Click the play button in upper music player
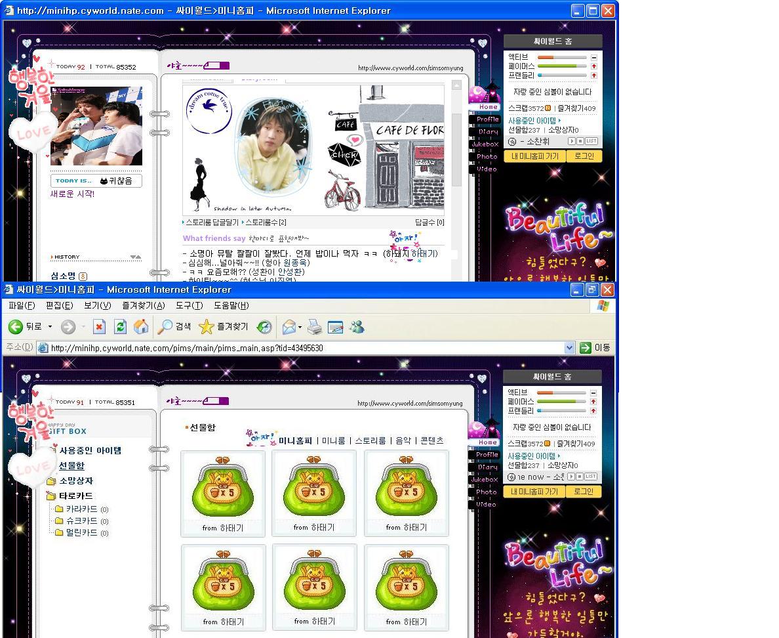This screenshot has height=638, width=779. tap(572, 141)
